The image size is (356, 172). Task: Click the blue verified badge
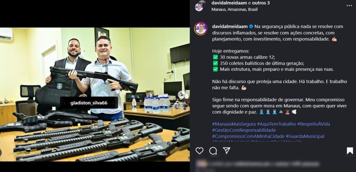pyautogui.click(x=251, y=26)
